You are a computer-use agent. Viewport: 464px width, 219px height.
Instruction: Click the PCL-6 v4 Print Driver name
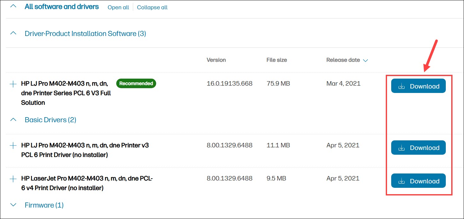[87, 183]
